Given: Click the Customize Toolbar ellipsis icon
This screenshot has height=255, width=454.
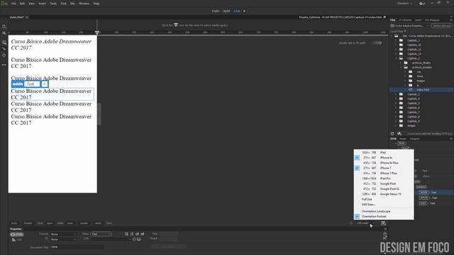Looking at the screenshot, I should coord(4,65).
